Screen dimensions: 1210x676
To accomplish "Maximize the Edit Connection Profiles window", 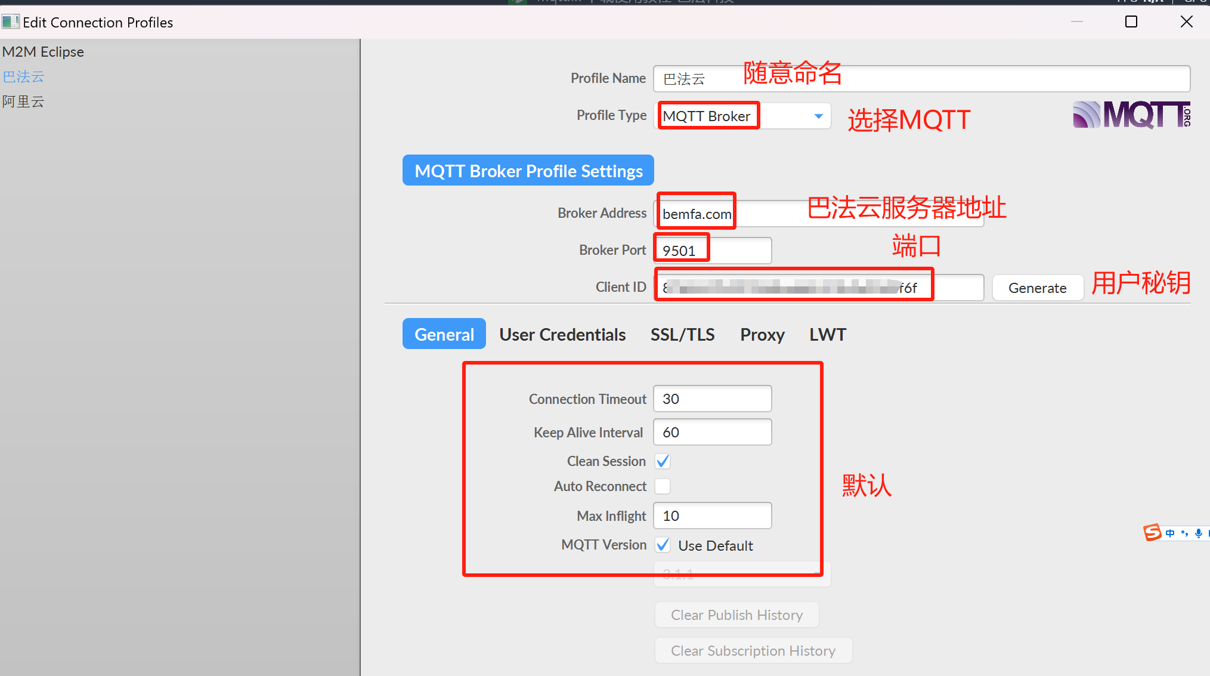I will [1131, 22].
